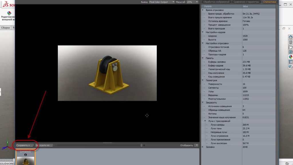Viewport: 293px width, 165px height.
Task: Click the value 231 MB
Action: tap(246, 62)
